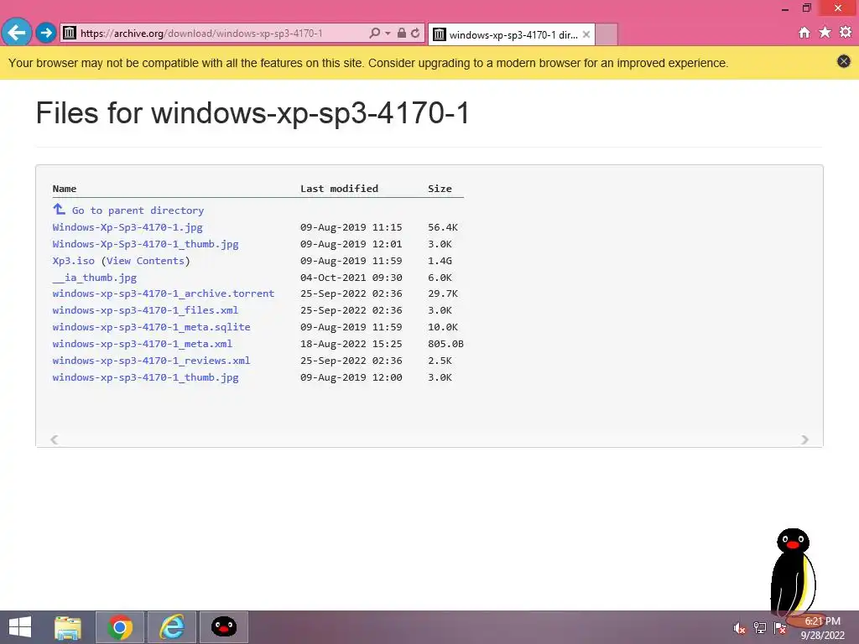The width and height of the screenshot is (859, 644).
Task: Click the 04-Oct-2021 09:30 date
Action: pyautogui.click(x=351, y=278)
